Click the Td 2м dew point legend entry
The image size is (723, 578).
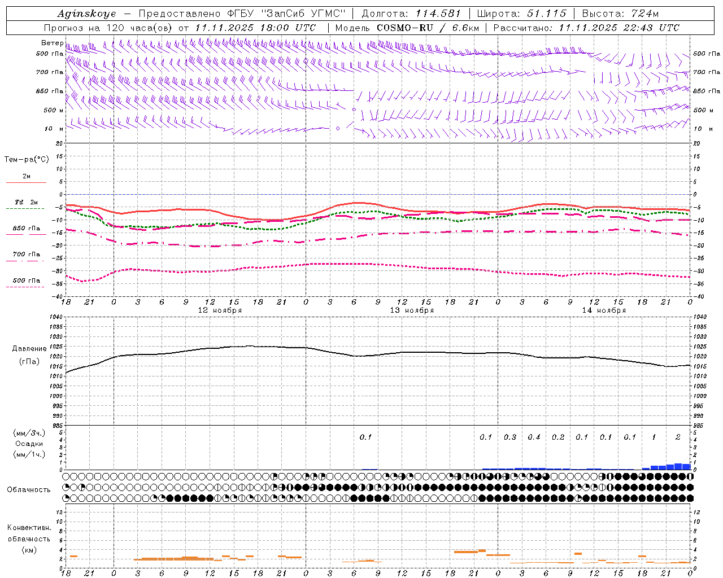coord(27,202)
